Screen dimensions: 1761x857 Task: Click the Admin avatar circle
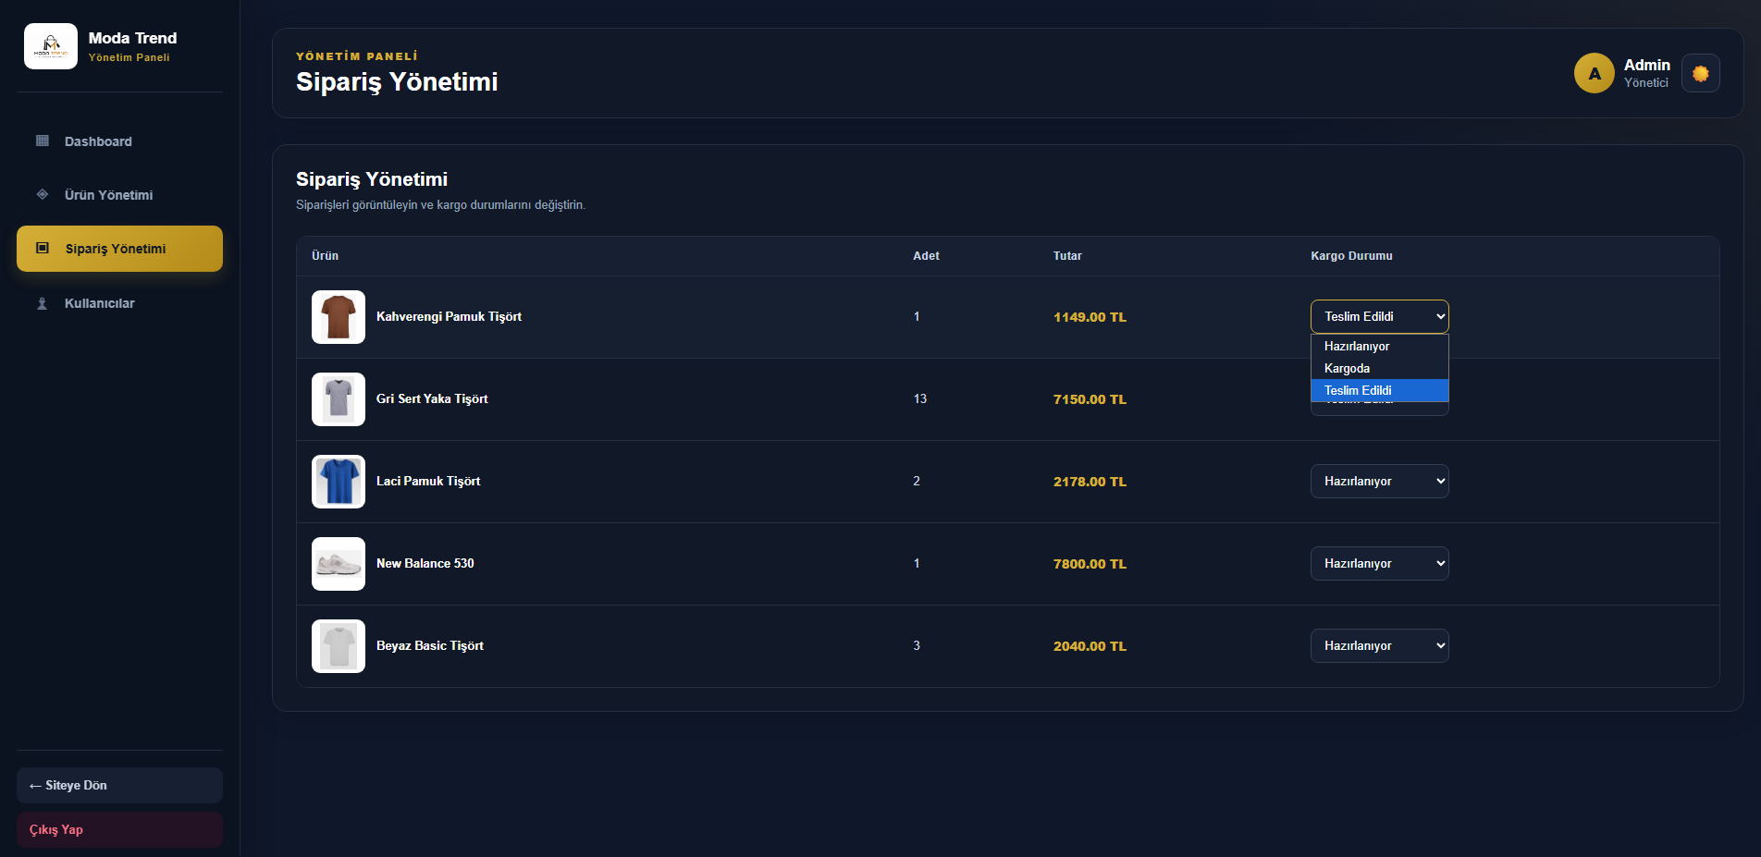point(1595,73)
